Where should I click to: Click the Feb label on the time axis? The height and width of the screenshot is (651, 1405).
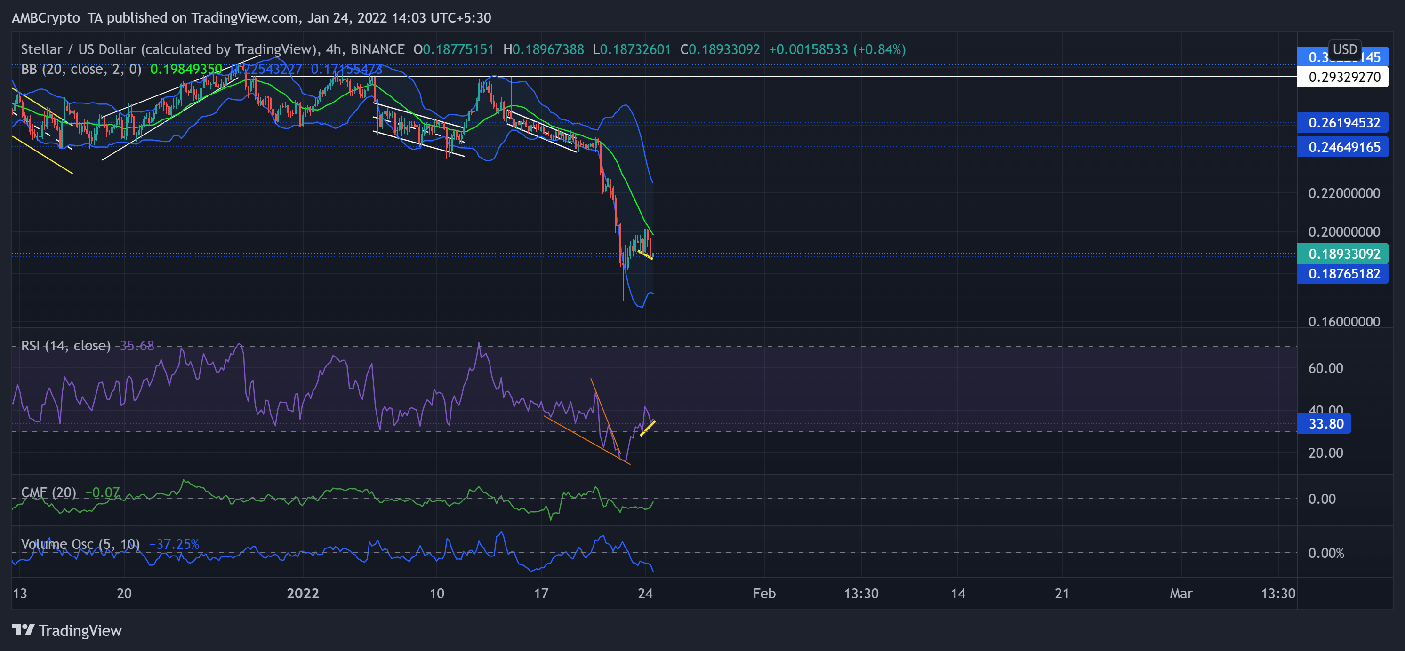(x=764, y=594)
